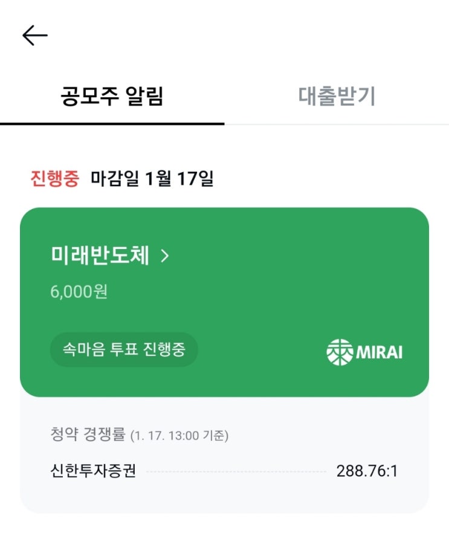Click the 마감일 1월 17일 deadline text

152,179
